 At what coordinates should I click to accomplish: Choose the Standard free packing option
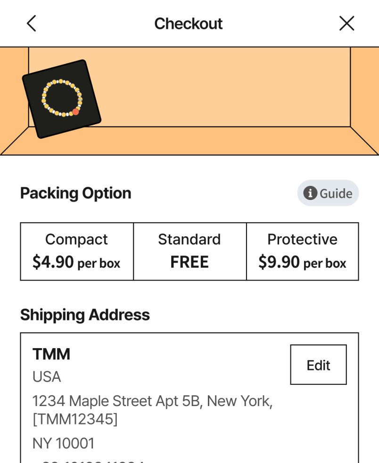189,251
